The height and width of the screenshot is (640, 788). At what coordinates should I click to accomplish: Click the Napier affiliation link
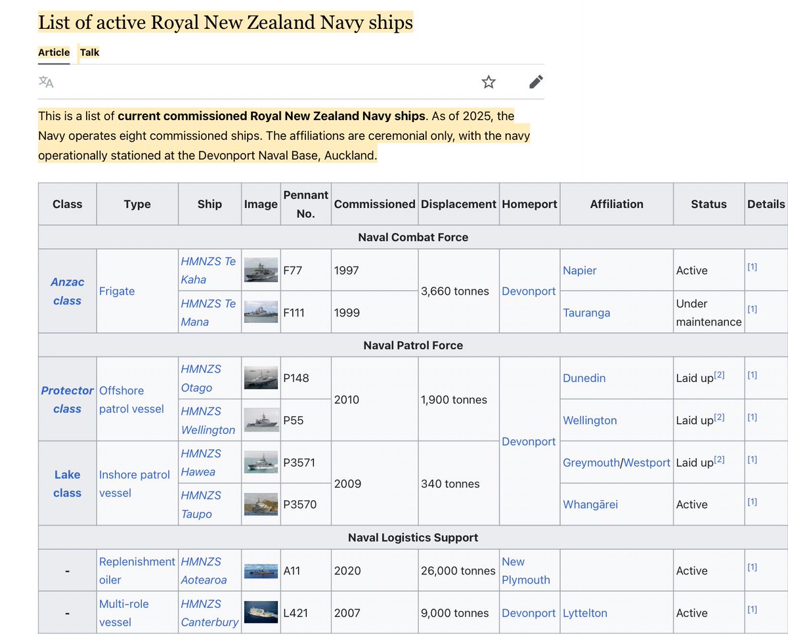pyautogui.click(x=580, y=270)
